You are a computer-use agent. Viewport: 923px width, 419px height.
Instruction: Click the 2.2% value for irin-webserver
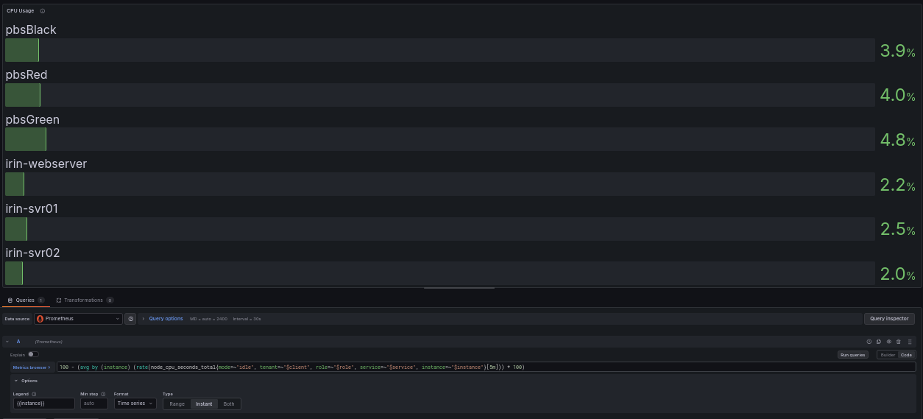(898, 185)
